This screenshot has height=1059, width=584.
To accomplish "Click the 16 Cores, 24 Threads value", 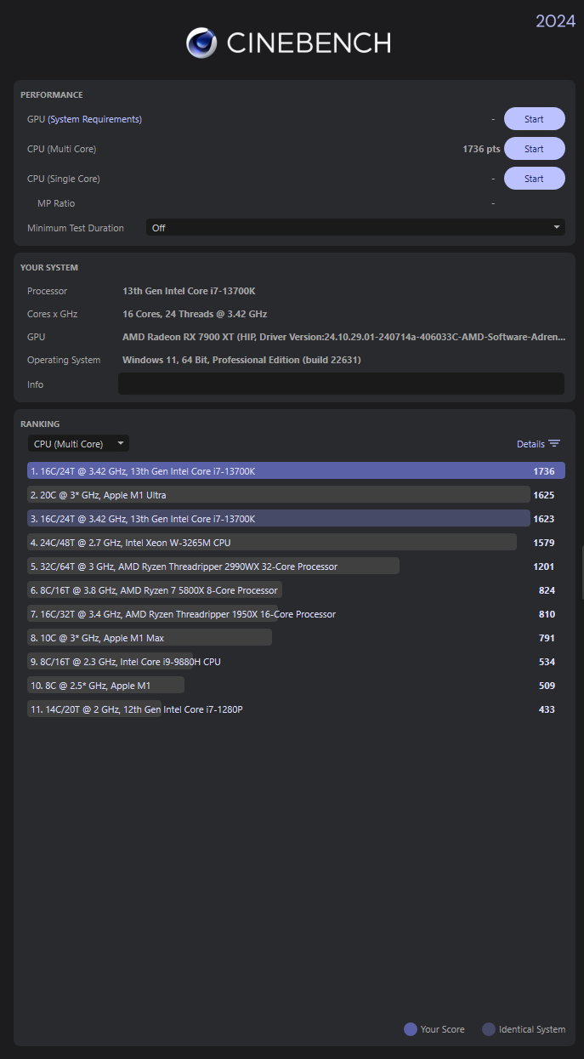I will [195, 314].
